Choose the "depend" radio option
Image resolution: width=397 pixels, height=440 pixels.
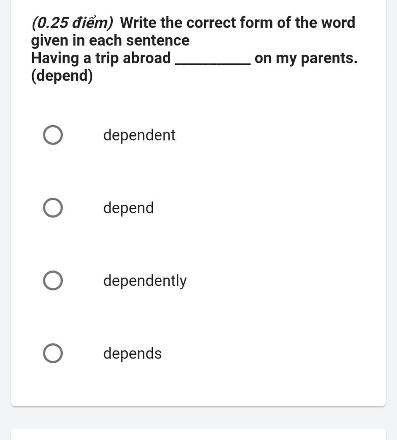click(x=53, y=208)
